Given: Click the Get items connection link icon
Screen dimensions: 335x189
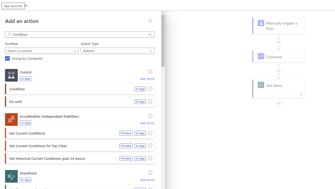Looking at the screenshot, I should click(301, 94).
